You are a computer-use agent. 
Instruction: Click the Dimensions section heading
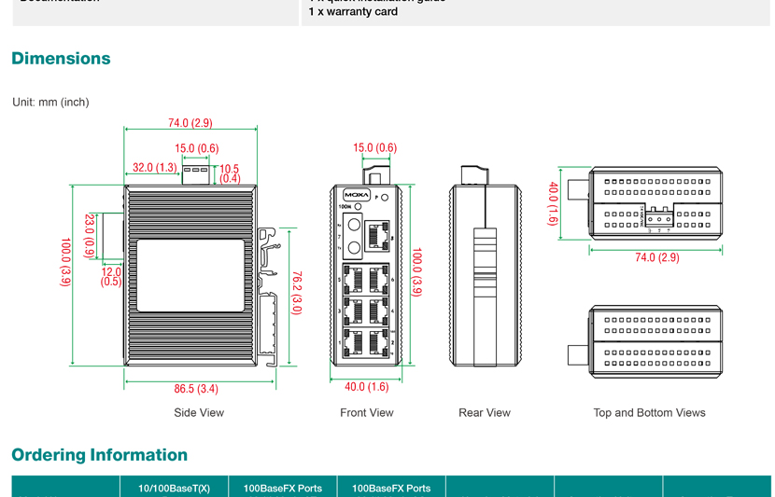61,58
